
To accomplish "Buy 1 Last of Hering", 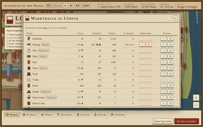I will tap(164, 45).
